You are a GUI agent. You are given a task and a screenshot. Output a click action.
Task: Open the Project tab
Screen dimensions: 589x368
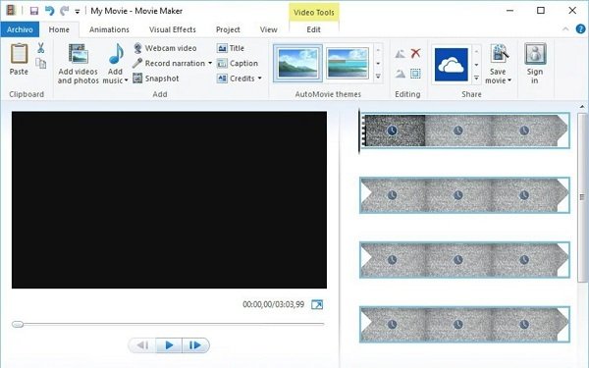pos(228,29)
